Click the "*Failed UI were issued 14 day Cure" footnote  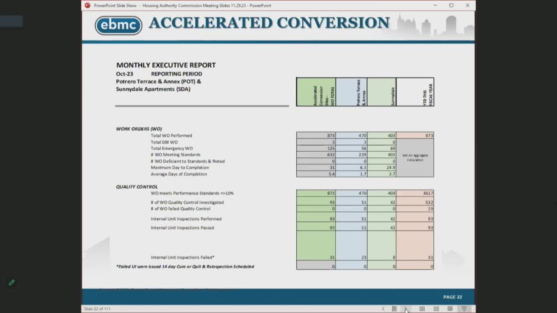tap(185, 266)
